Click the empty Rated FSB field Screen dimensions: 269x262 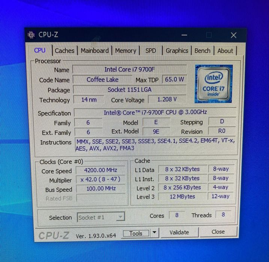(x=101, y=198)
